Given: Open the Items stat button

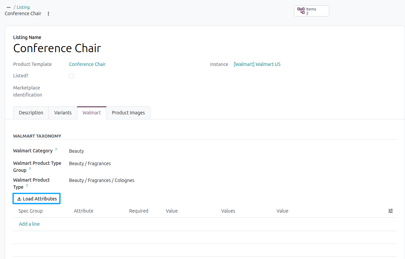Looking at the screenshot, I should [311, 11].
